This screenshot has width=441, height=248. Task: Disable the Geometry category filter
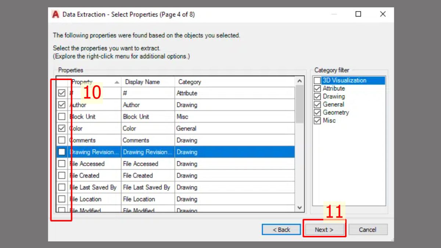317,112
